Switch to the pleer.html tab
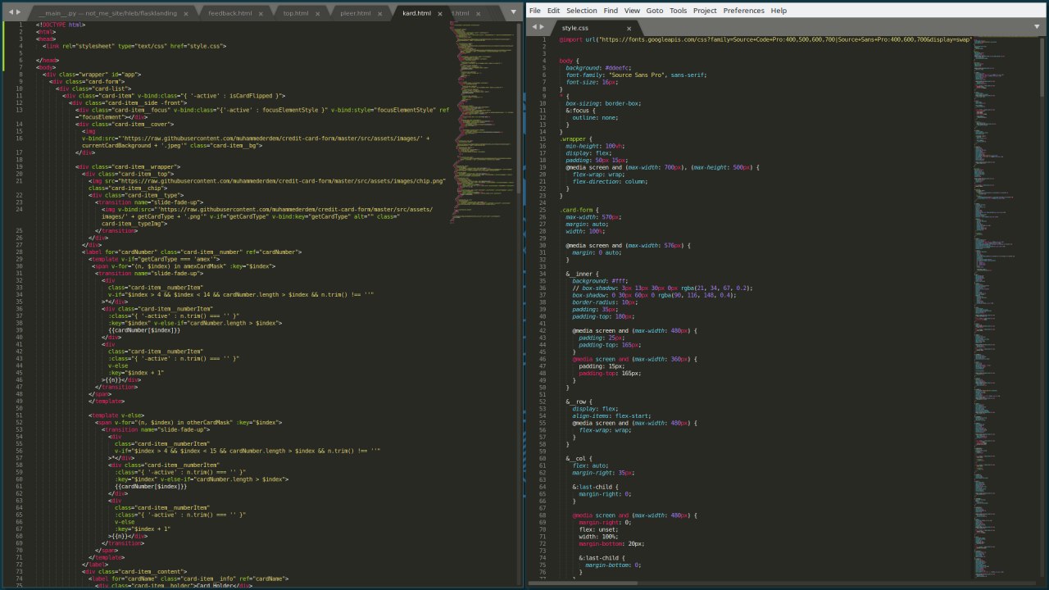The width and height of the screenshot is (1049, 590). [354, 13]
